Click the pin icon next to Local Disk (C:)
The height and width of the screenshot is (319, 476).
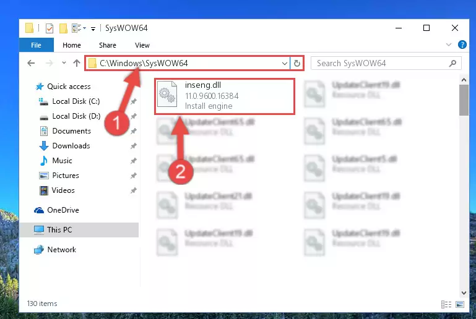pos(133,101)
